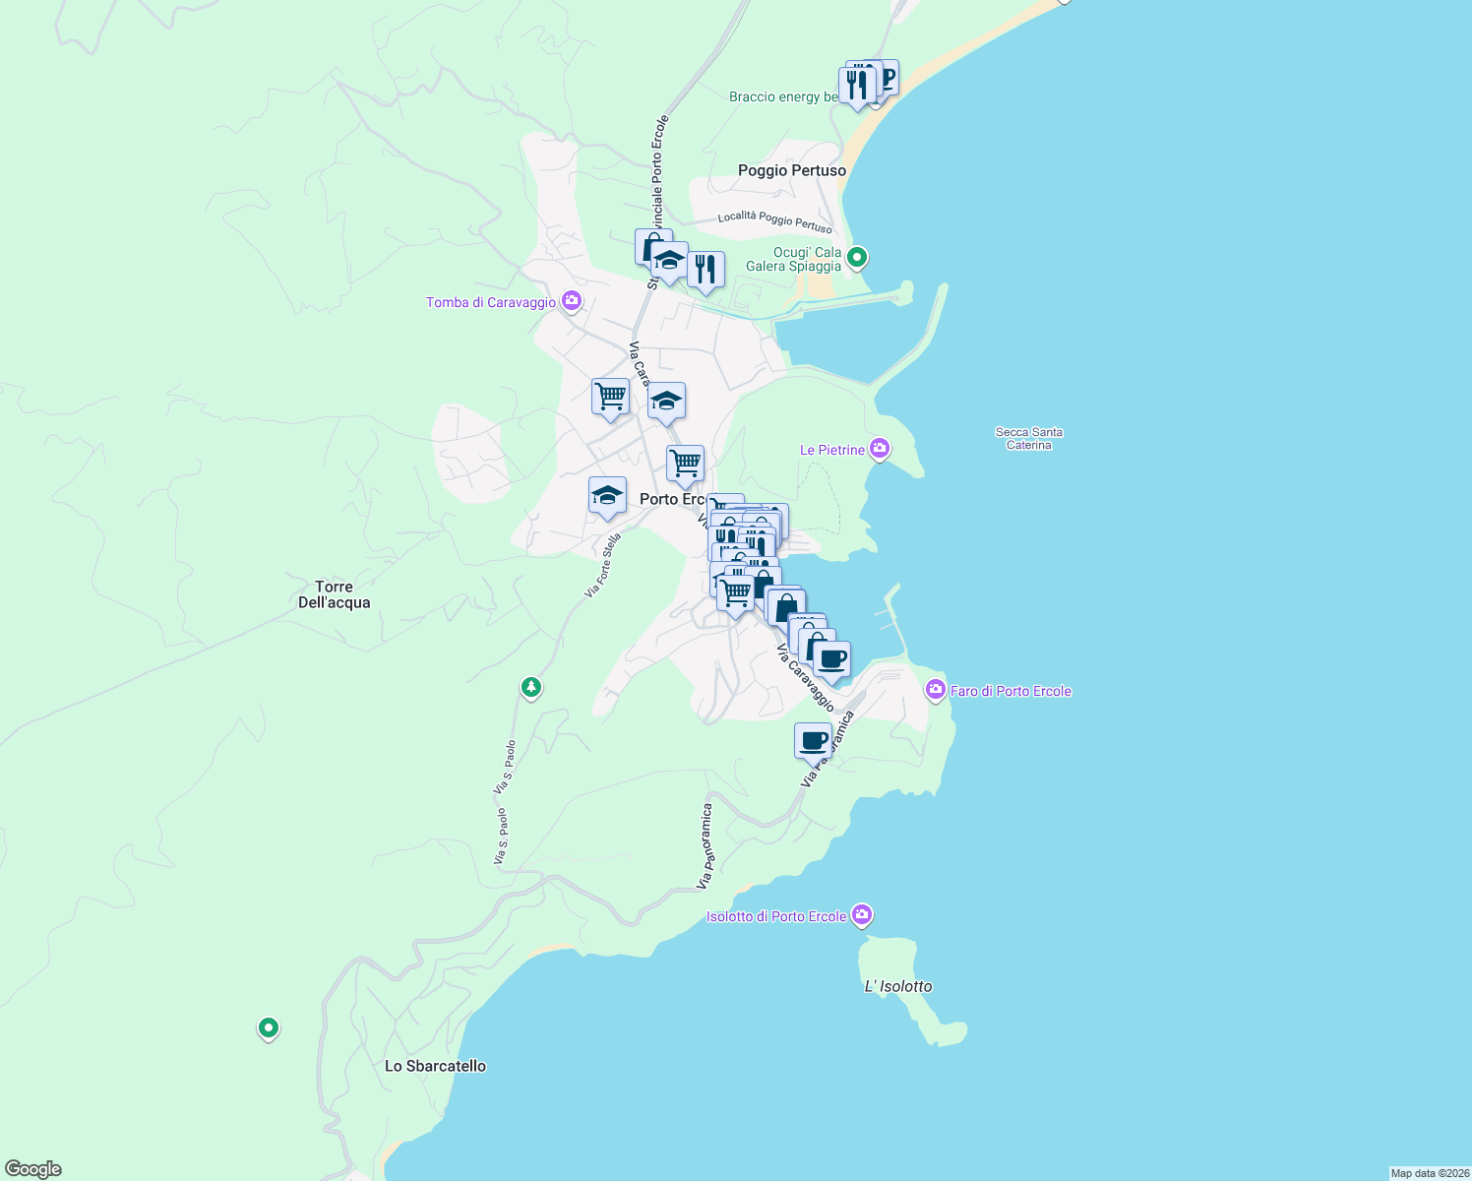The image size is (1472, 1181).
Task: Open the Google logo link
Action: [x=33, y=1168]
